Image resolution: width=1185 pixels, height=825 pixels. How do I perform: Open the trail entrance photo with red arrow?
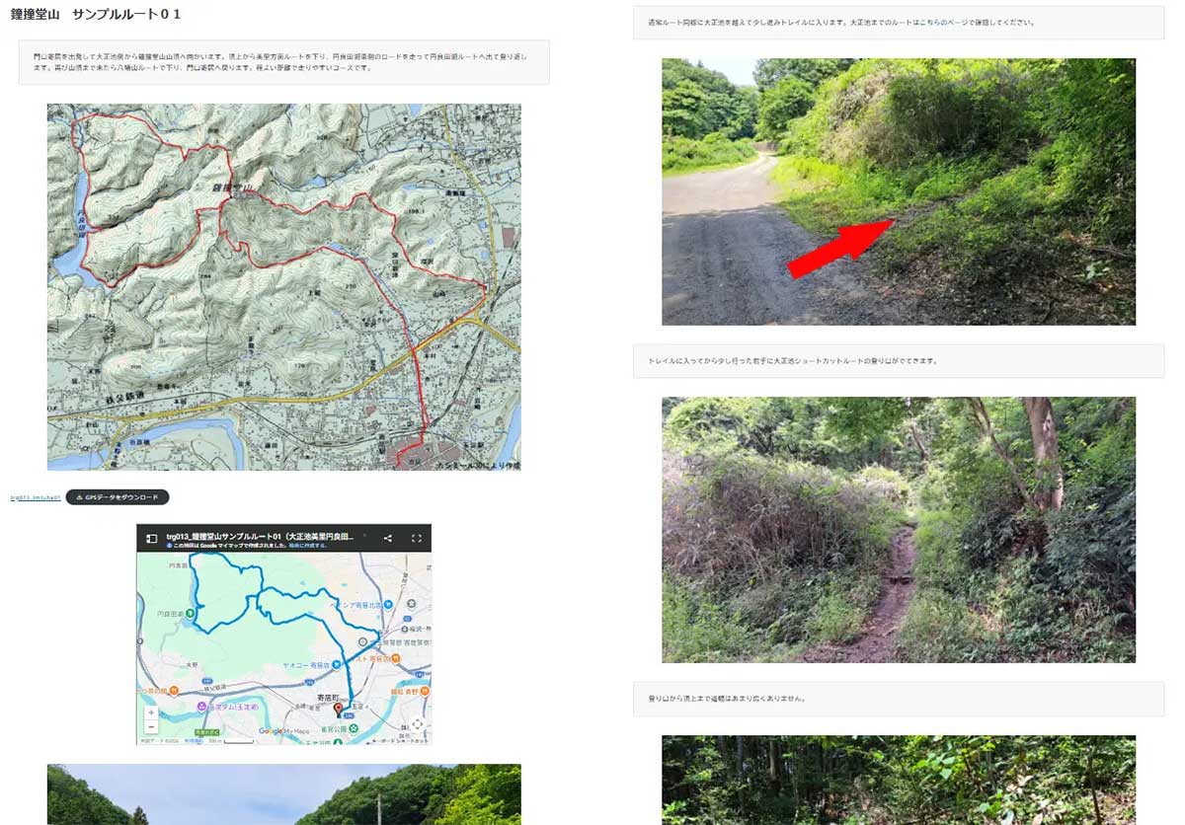898,191
